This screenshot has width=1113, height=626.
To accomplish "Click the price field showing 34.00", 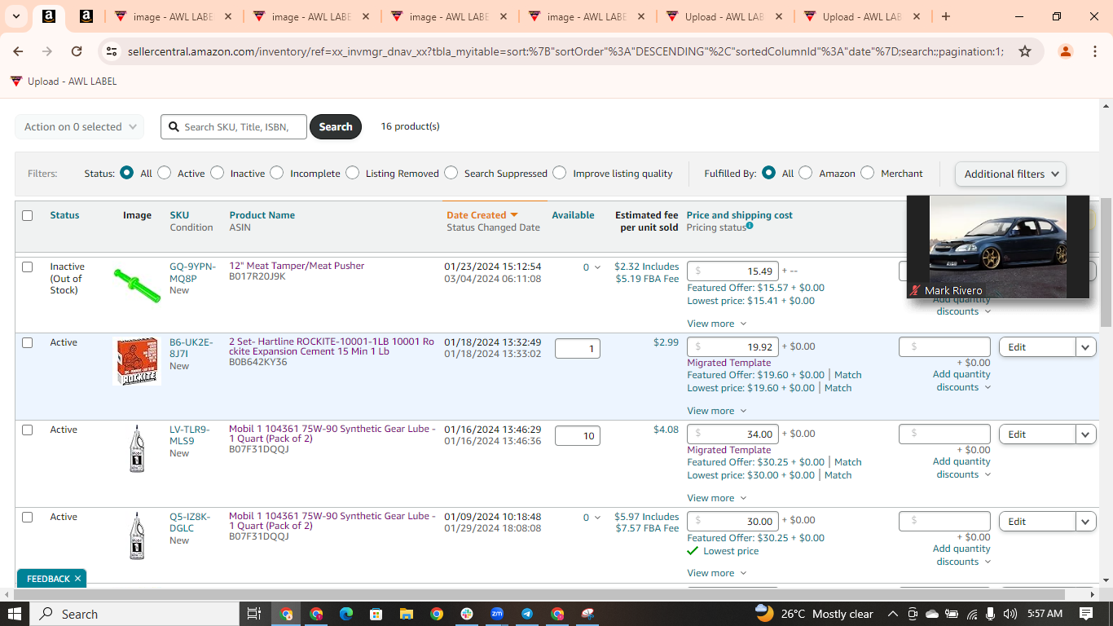I will [732, 434].
